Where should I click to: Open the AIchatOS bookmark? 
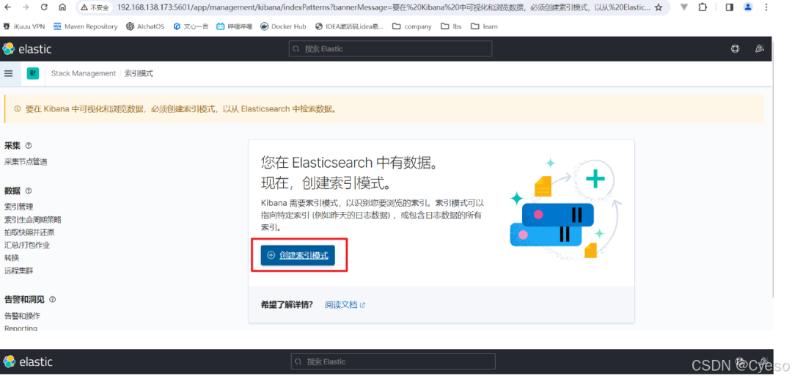(x=145, y=26)
